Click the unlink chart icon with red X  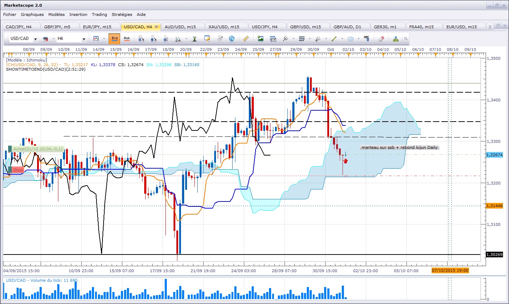click(46, 39)
